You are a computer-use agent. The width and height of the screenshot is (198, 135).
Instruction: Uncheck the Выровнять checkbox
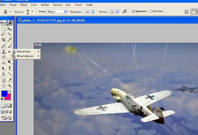pyautogui.click(x=134, y=11)
